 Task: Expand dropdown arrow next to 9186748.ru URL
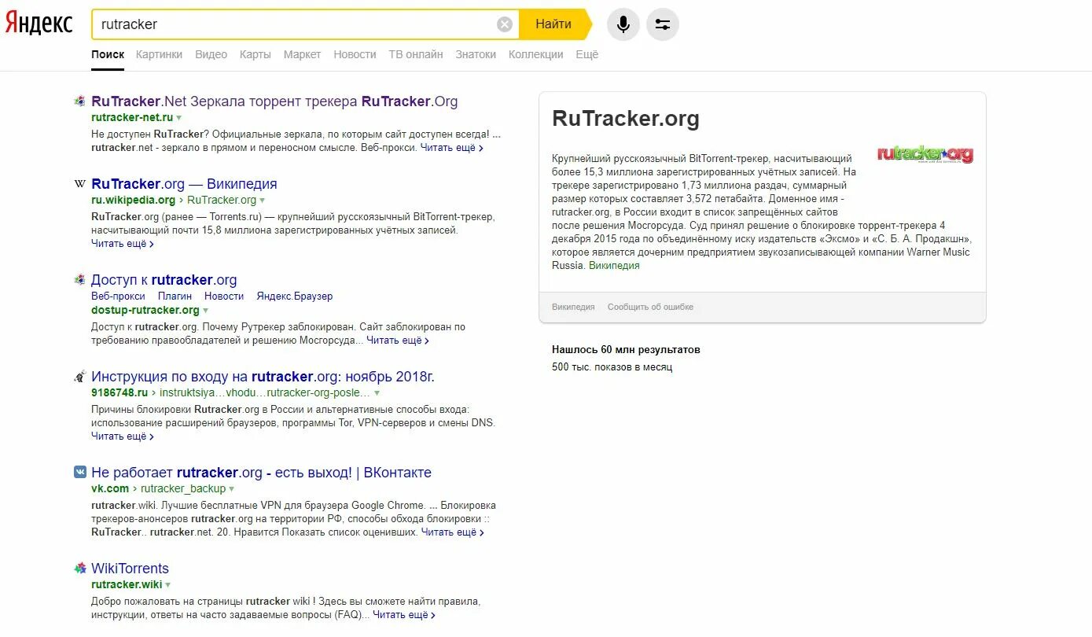click(x=377, y=392)
